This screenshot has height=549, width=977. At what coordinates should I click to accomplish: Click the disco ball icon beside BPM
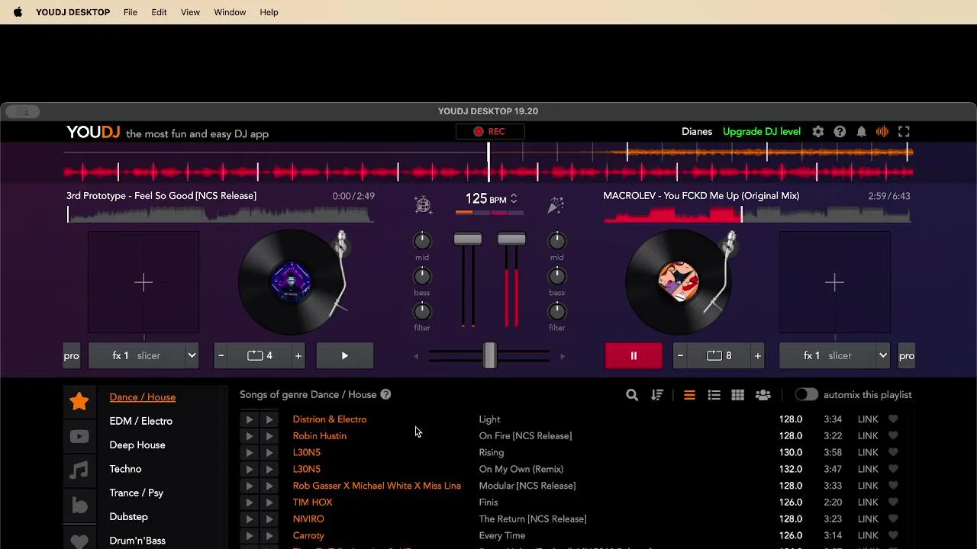point(423,204)
